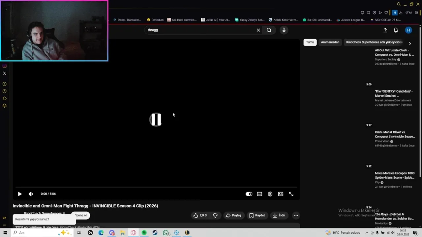Like the video (2,9 B)
This screenshot has height=237, width=422.
coord(200,215)
